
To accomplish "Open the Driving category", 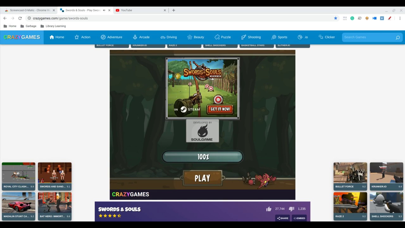I will pyautogui.click(x=168, y=37).
